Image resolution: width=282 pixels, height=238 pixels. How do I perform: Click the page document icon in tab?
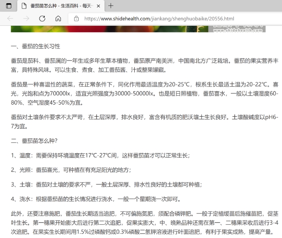24,6
